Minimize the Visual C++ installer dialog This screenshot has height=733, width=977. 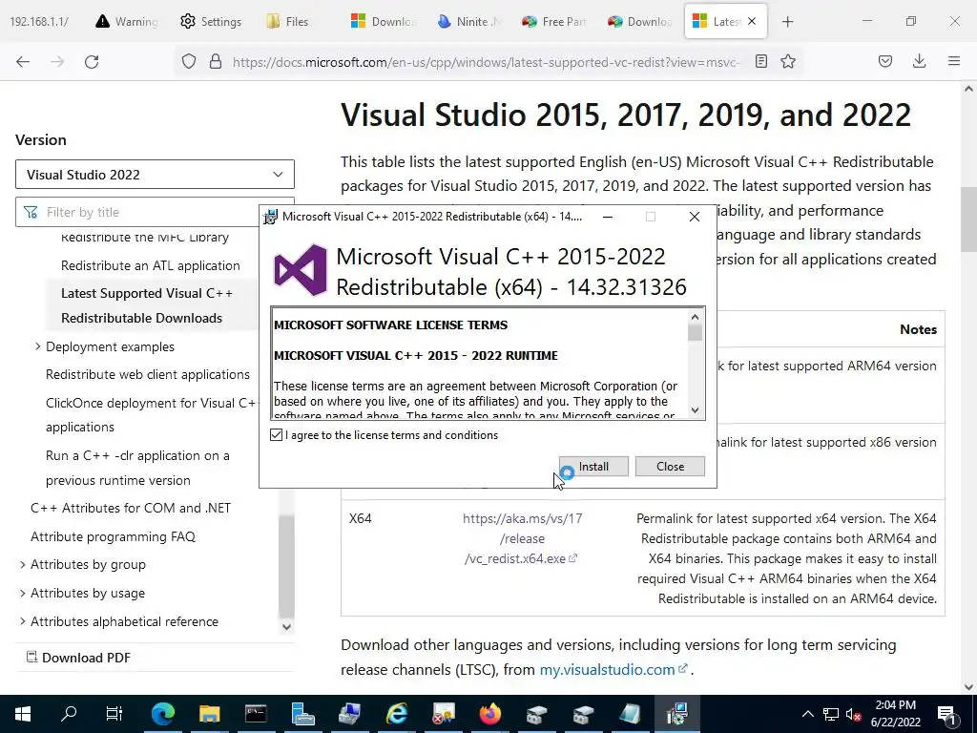tap(608, 217)
